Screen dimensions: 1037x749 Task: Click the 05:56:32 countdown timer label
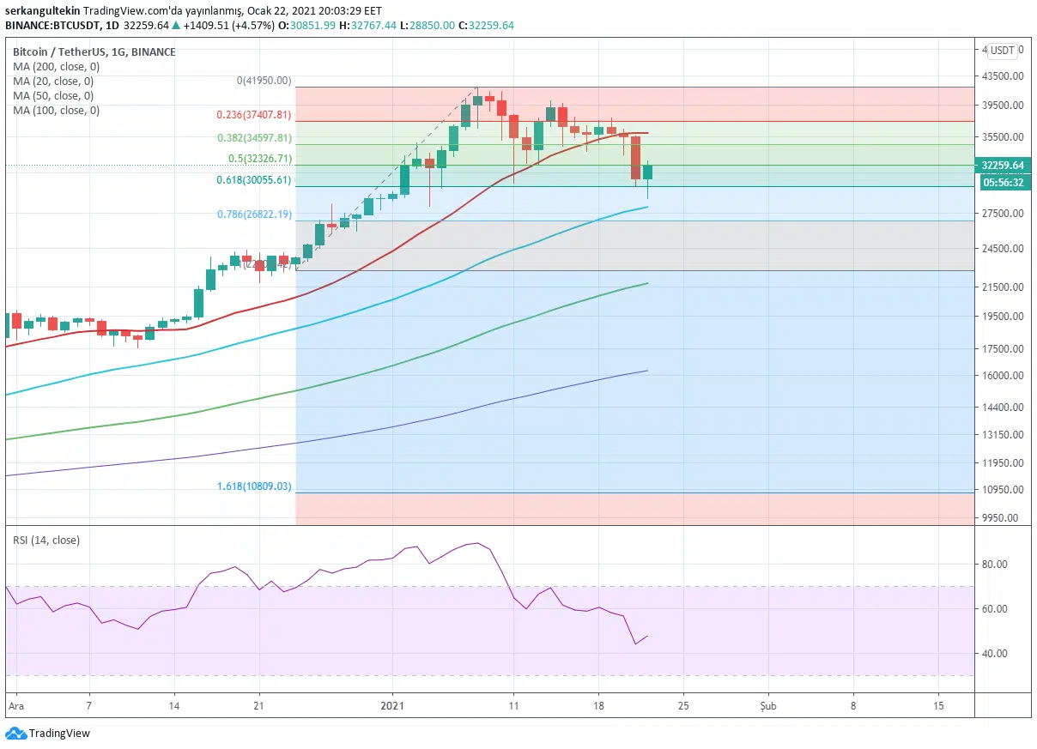tap(1003, 182)
